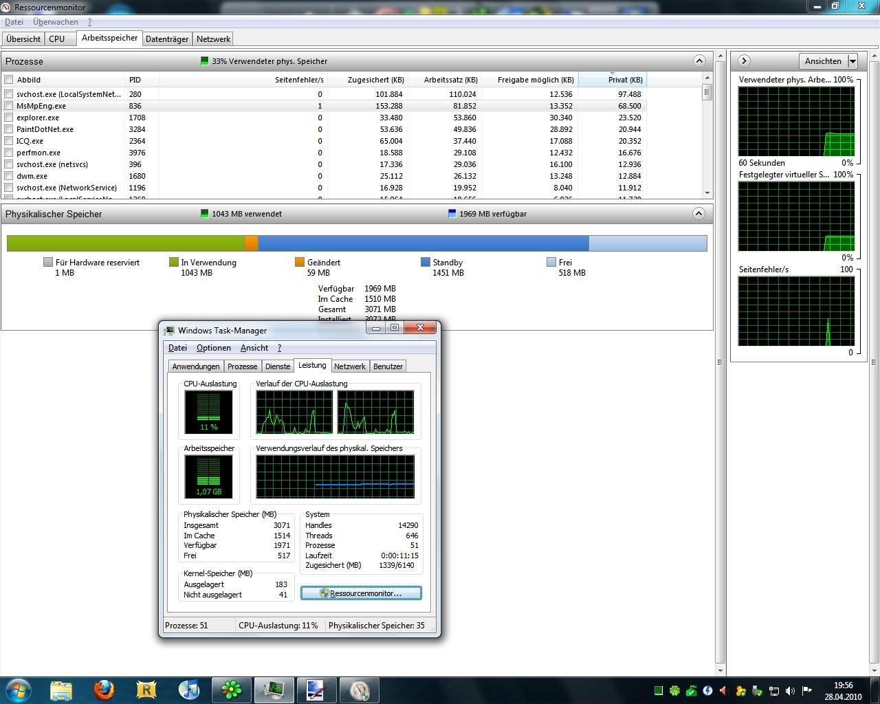The height and width of the screenshot is (704, 880).
Task: Click the green '1043 MB verwendet' indicator
Action: pos(204,214)
